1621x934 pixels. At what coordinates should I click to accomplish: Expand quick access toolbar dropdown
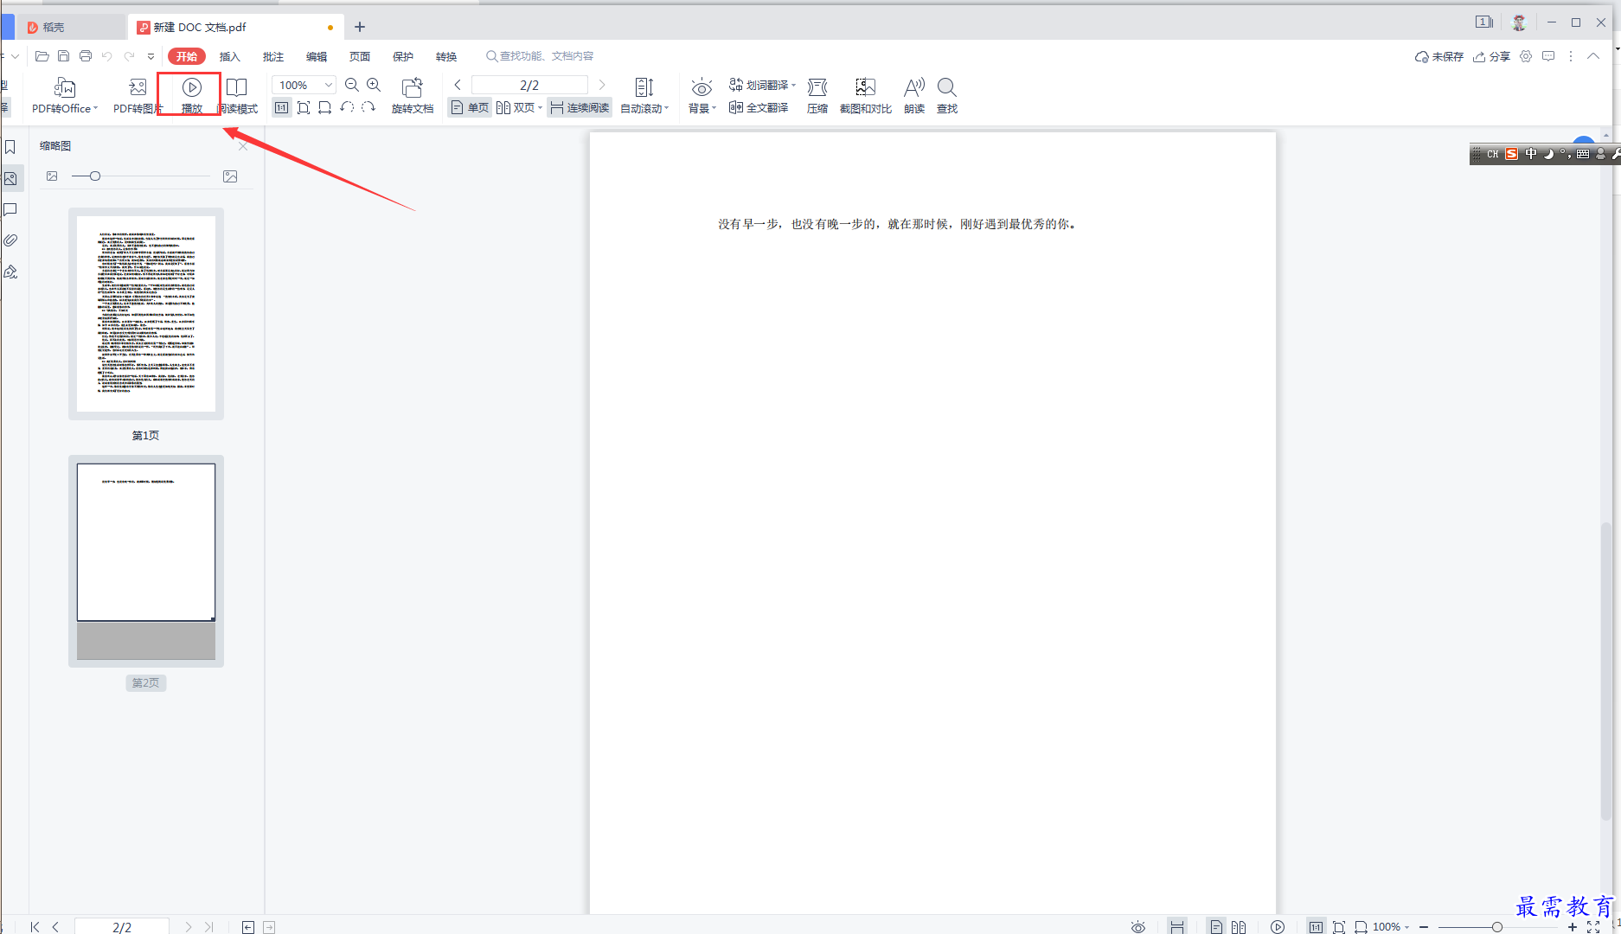(x=151, y=56)
